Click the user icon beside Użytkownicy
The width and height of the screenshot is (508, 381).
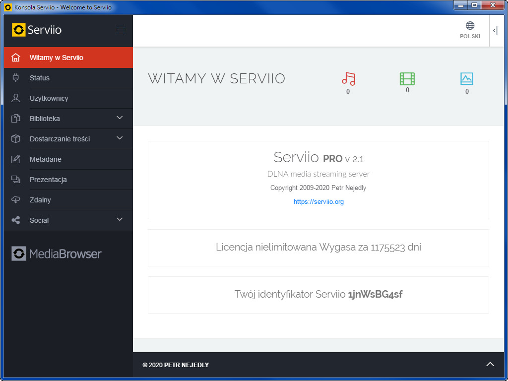15,98
